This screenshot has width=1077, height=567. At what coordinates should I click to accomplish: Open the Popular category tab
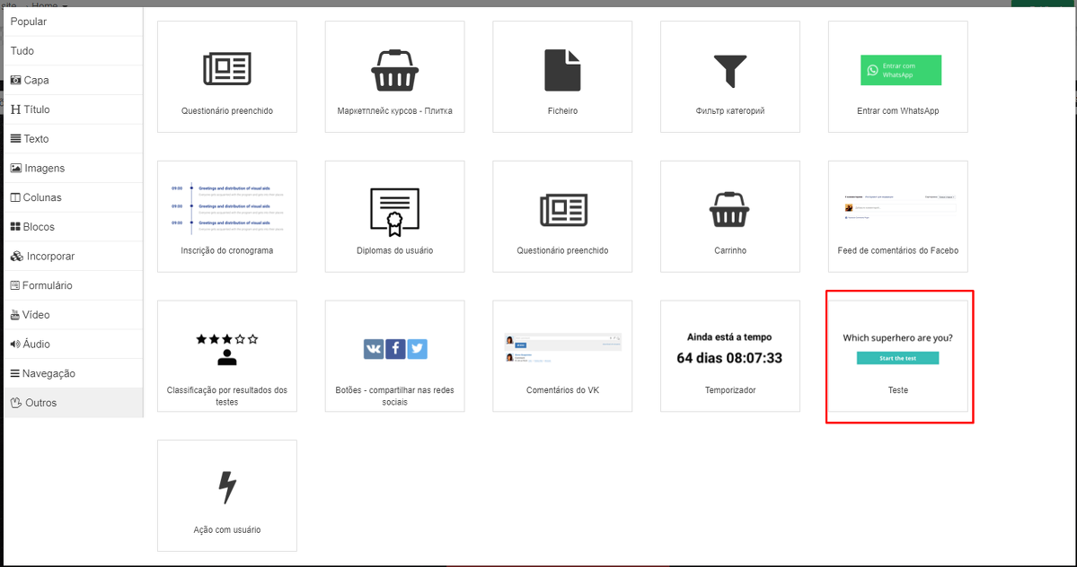29,22
